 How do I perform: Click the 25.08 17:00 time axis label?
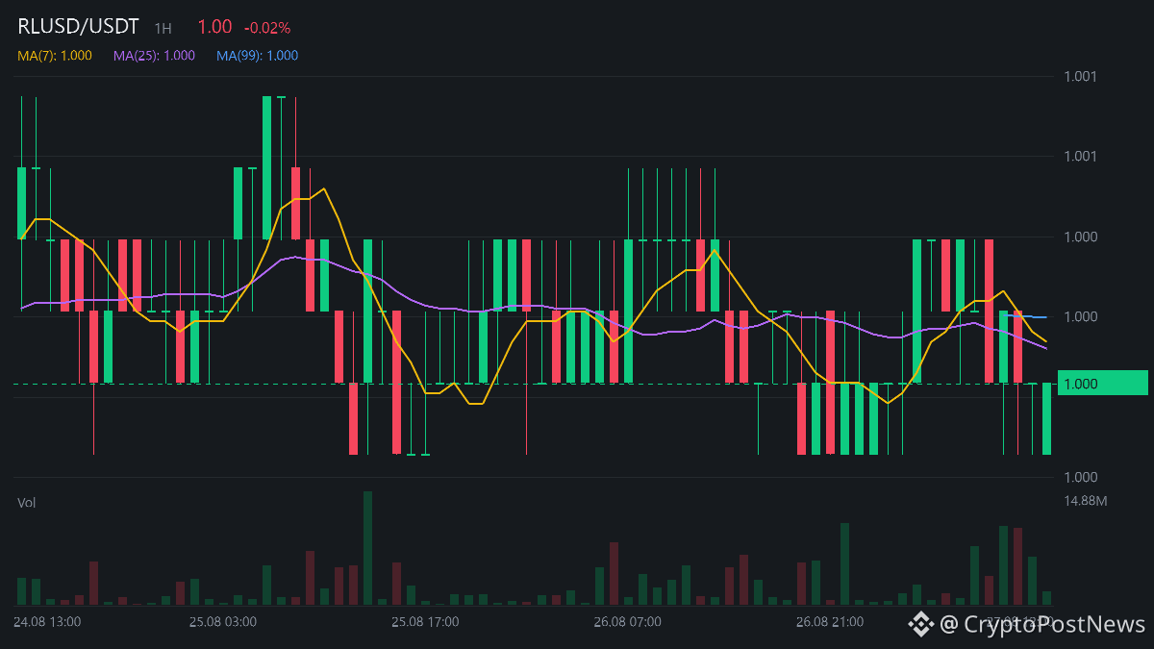point(425,622)
